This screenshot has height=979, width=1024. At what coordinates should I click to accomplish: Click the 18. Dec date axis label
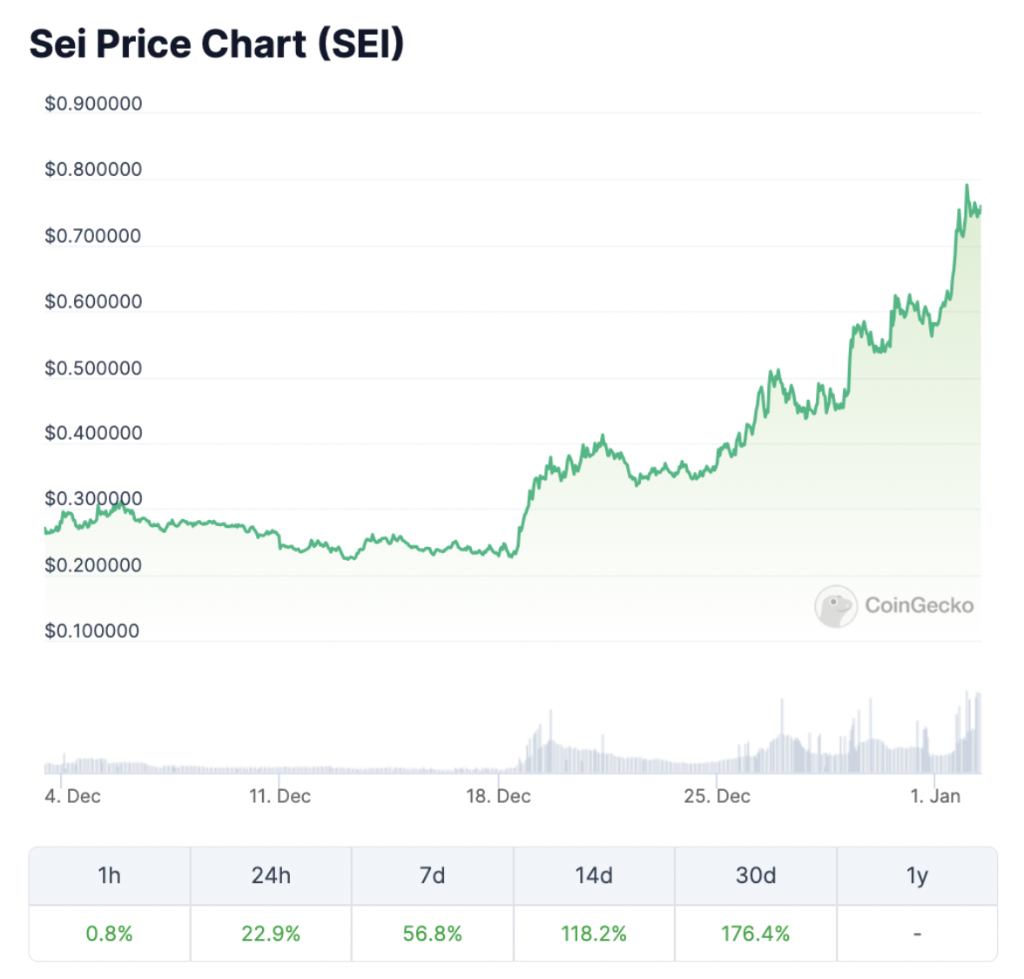tap(498, 796)
